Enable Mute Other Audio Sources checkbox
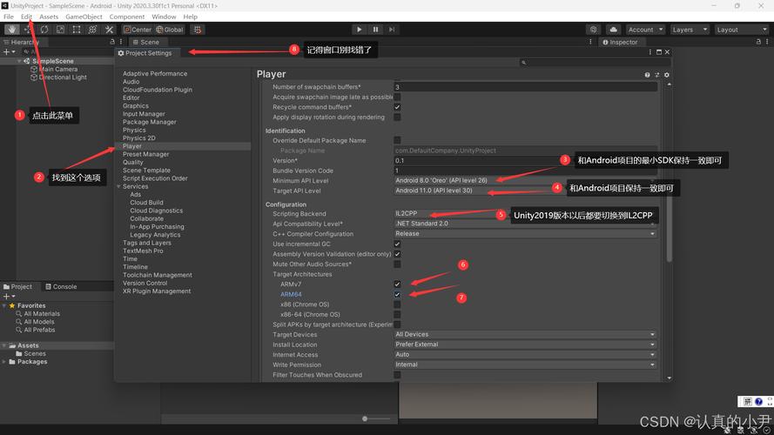 (397, 264)
